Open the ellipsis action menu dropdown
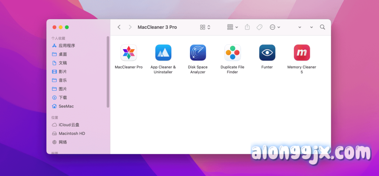This screenshot has height=176, width=379. point(275,27)
